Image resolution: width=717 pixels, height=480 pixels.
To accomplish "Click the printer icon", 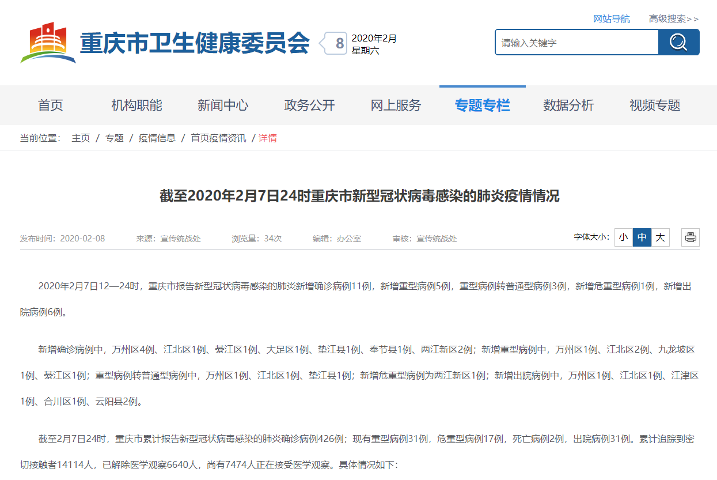I will 691,237.
